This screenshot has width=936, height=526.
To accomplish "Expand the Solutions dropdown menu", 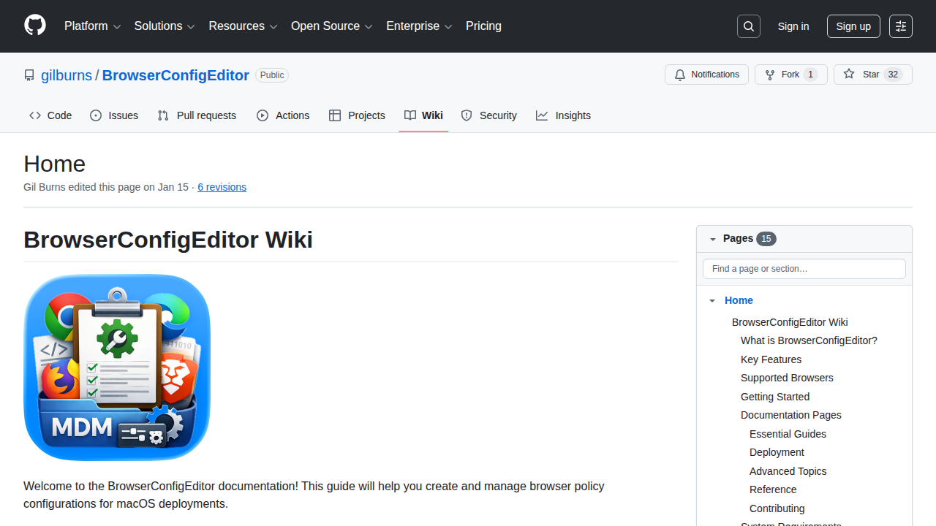I will (x=165, y=26).
